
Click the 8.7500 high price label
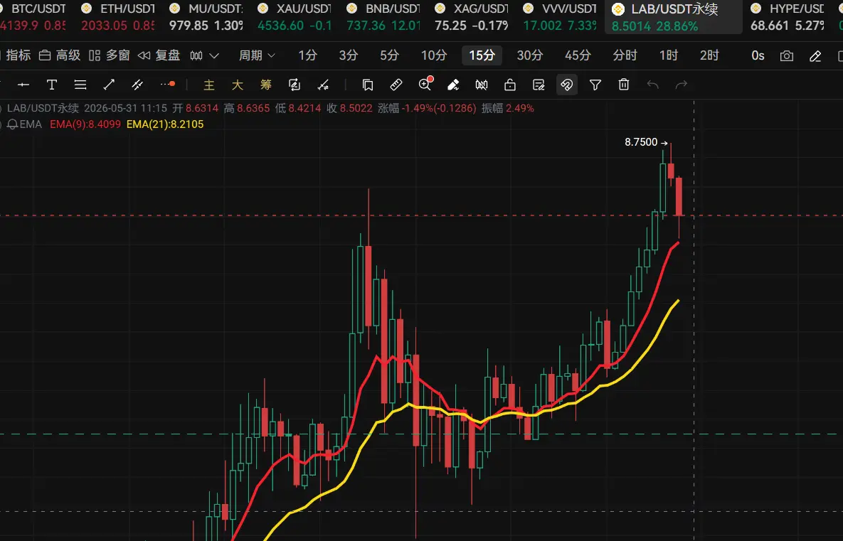[641, 142]
